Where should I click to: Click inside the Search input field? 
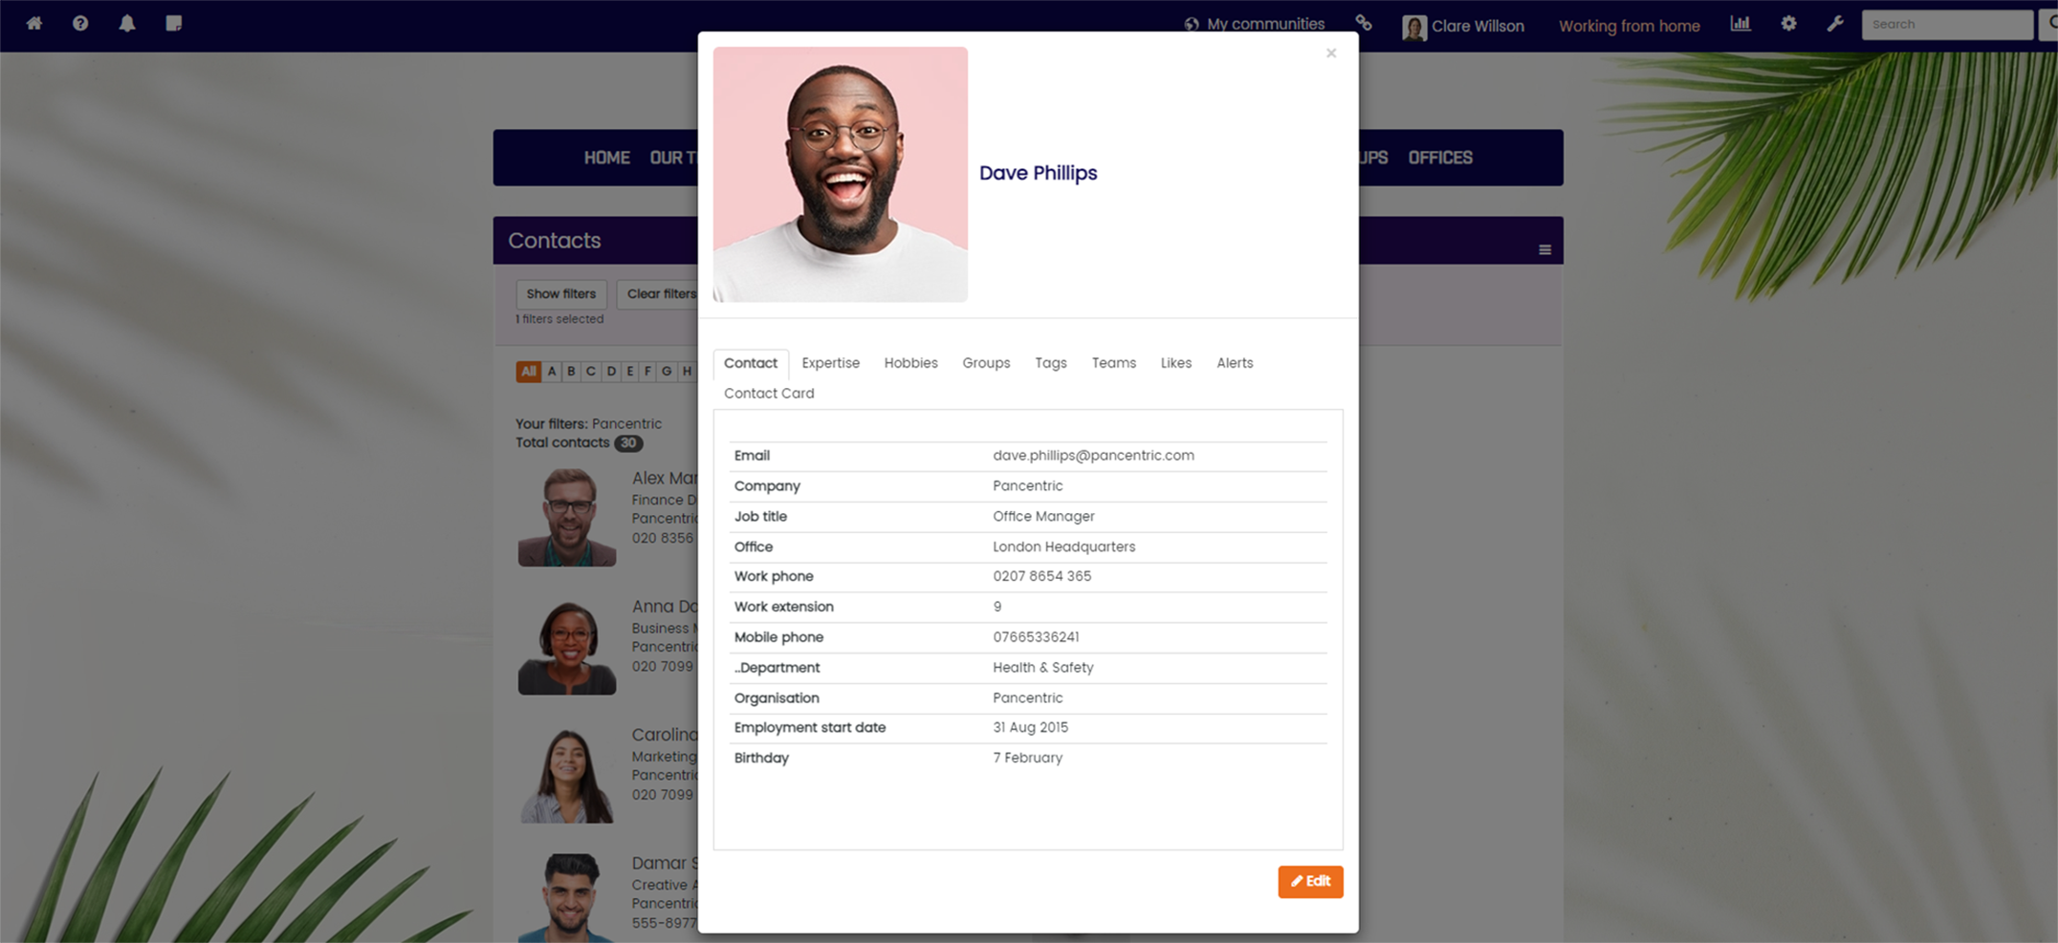[x=1946, y=24]
